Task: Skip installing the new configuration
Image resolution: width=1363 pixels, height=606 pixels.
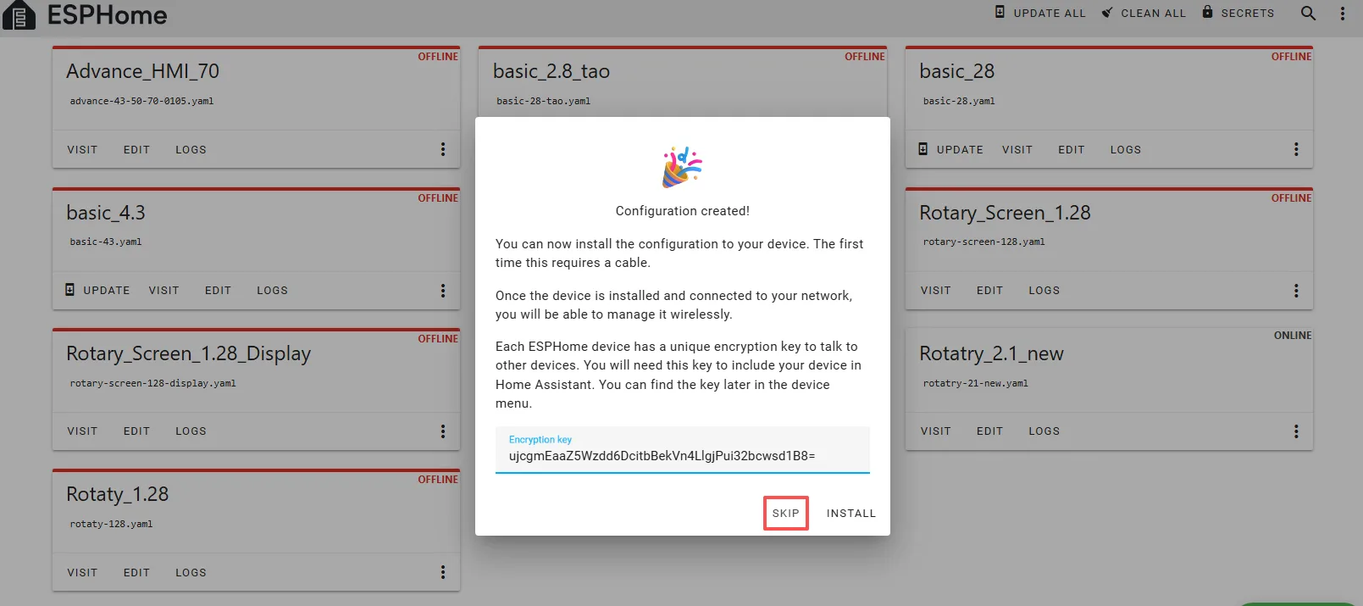Action: (785, 514)
